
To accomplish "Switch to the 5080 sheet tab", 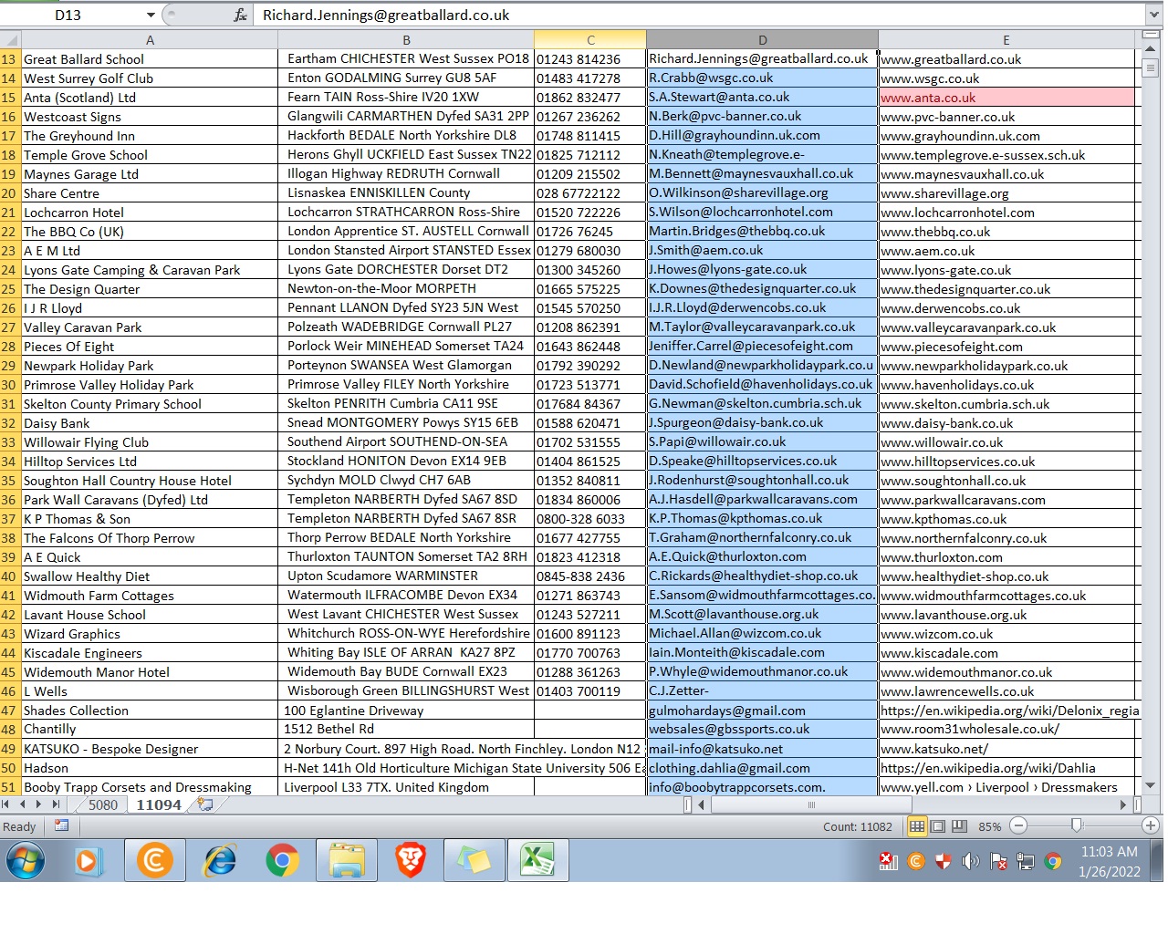I will tap(103, 804).
